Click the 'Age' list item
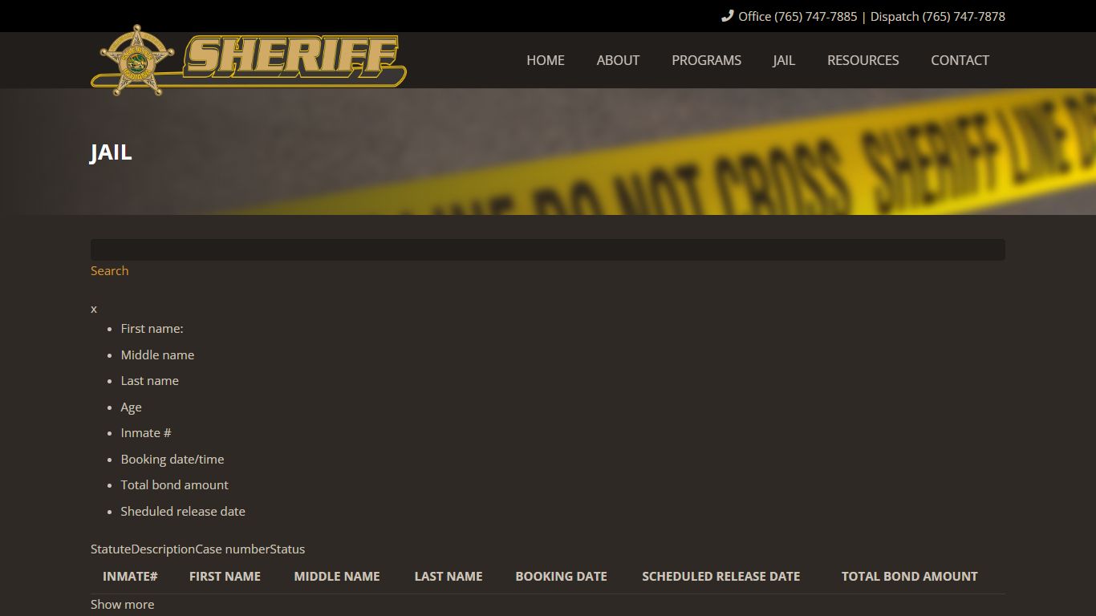 pyautogui.click(x=131, y=407)
